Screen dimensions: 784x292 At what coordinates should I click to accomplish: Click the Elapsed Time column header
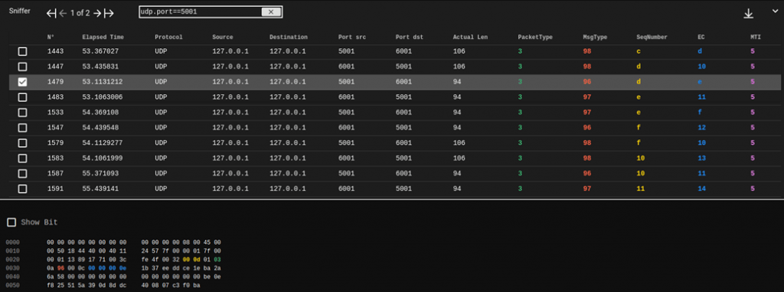103,37
